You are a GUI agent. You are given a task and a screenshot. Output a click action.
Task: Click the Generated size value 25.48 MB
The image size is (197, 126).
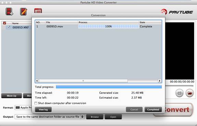[137, 93]
